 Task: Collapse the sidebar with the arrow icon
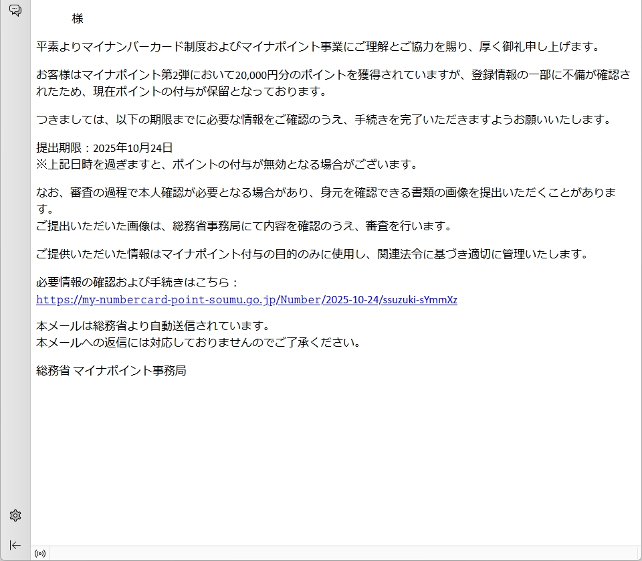[15, 545]
